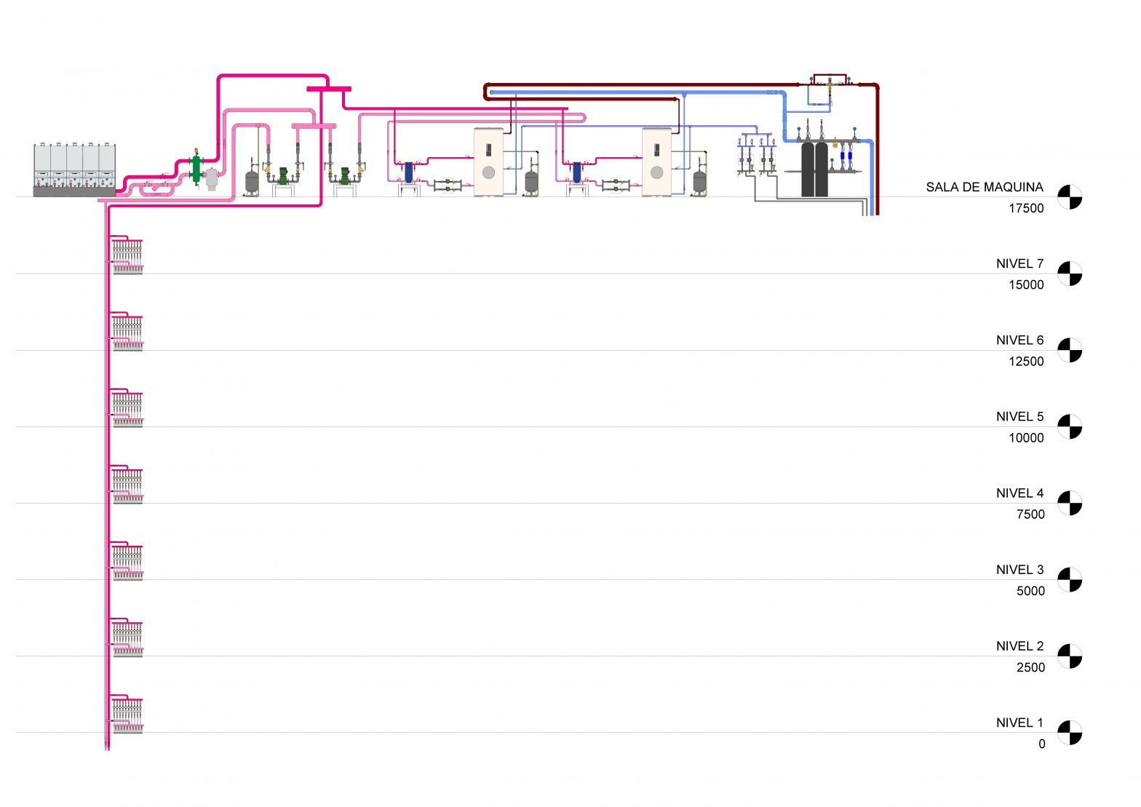Image resolution: width=1141 pixels, height=807 pixels.
Task: Click the NIVEL 7 floor manifold
Action: [127, 256]
